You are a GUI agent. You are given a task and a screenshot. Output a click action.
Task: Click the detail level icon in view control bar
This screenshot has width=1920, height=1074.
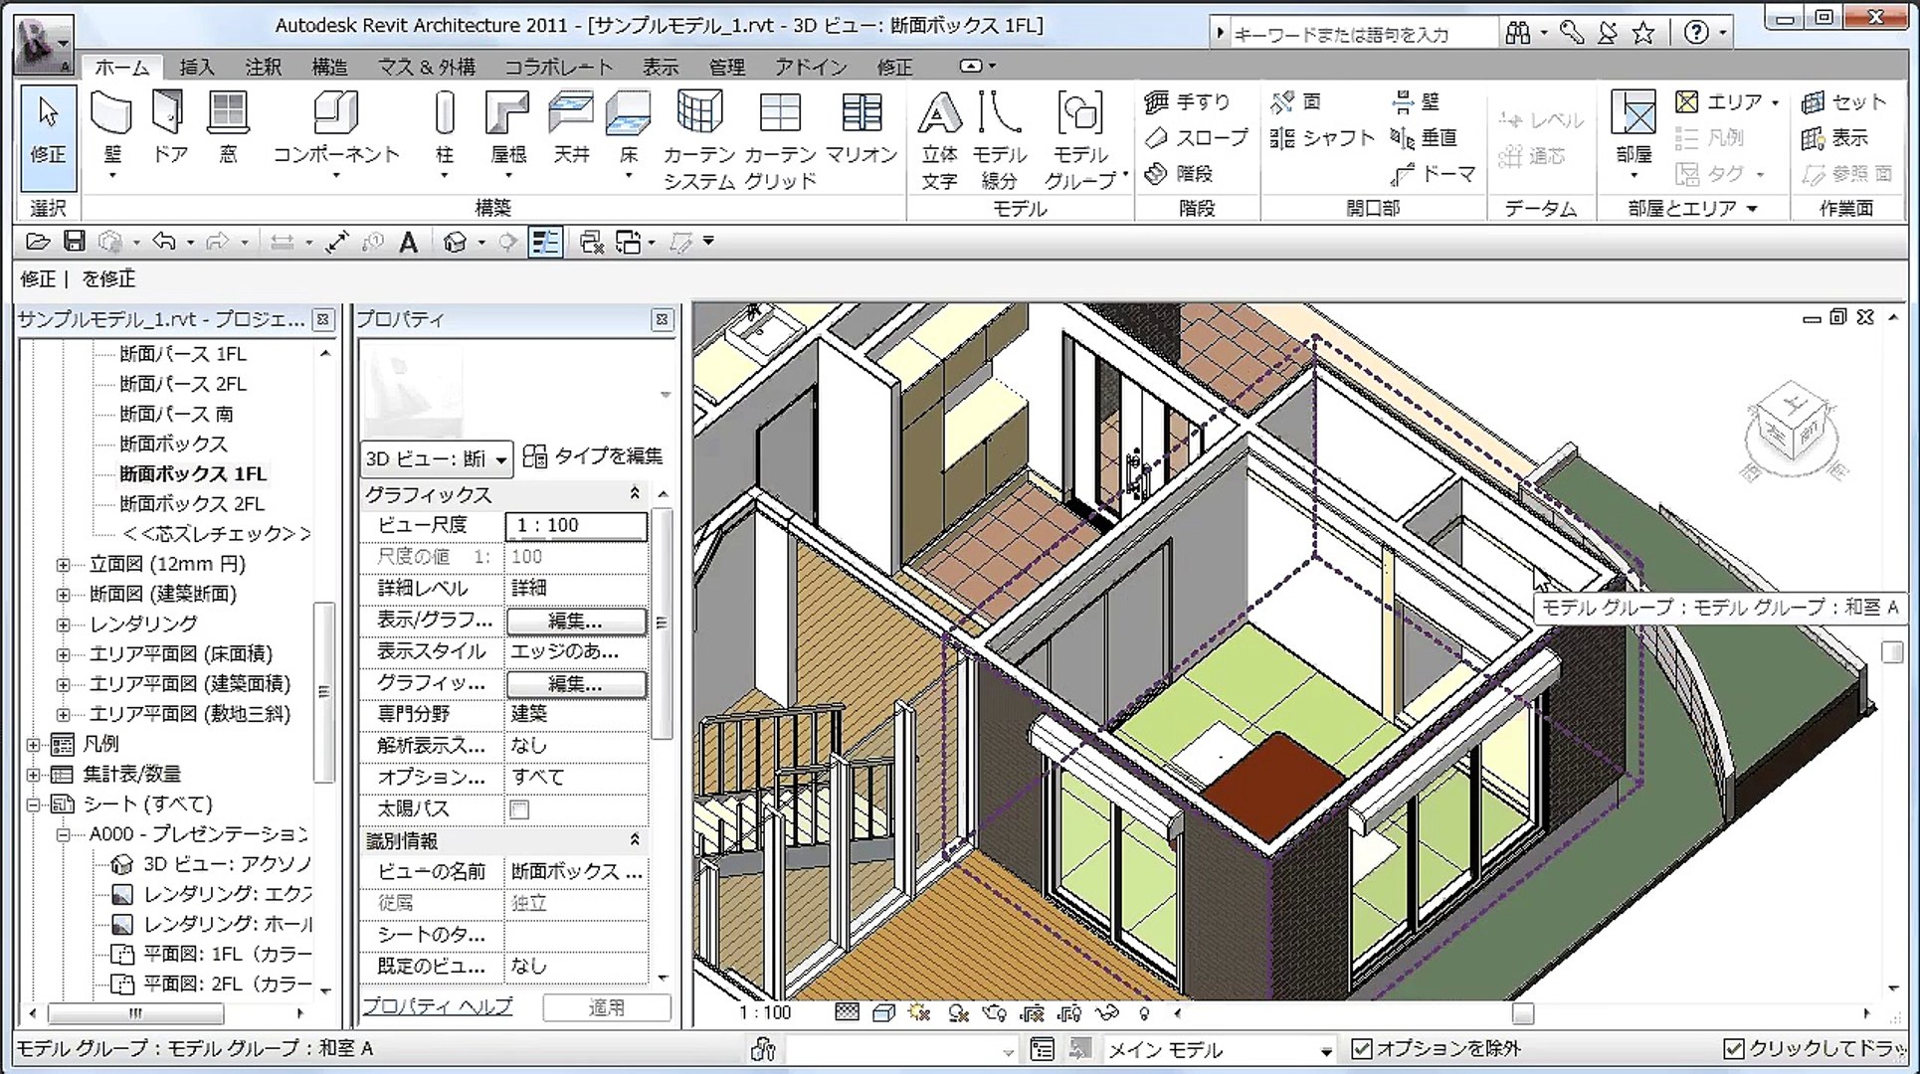847,1013
